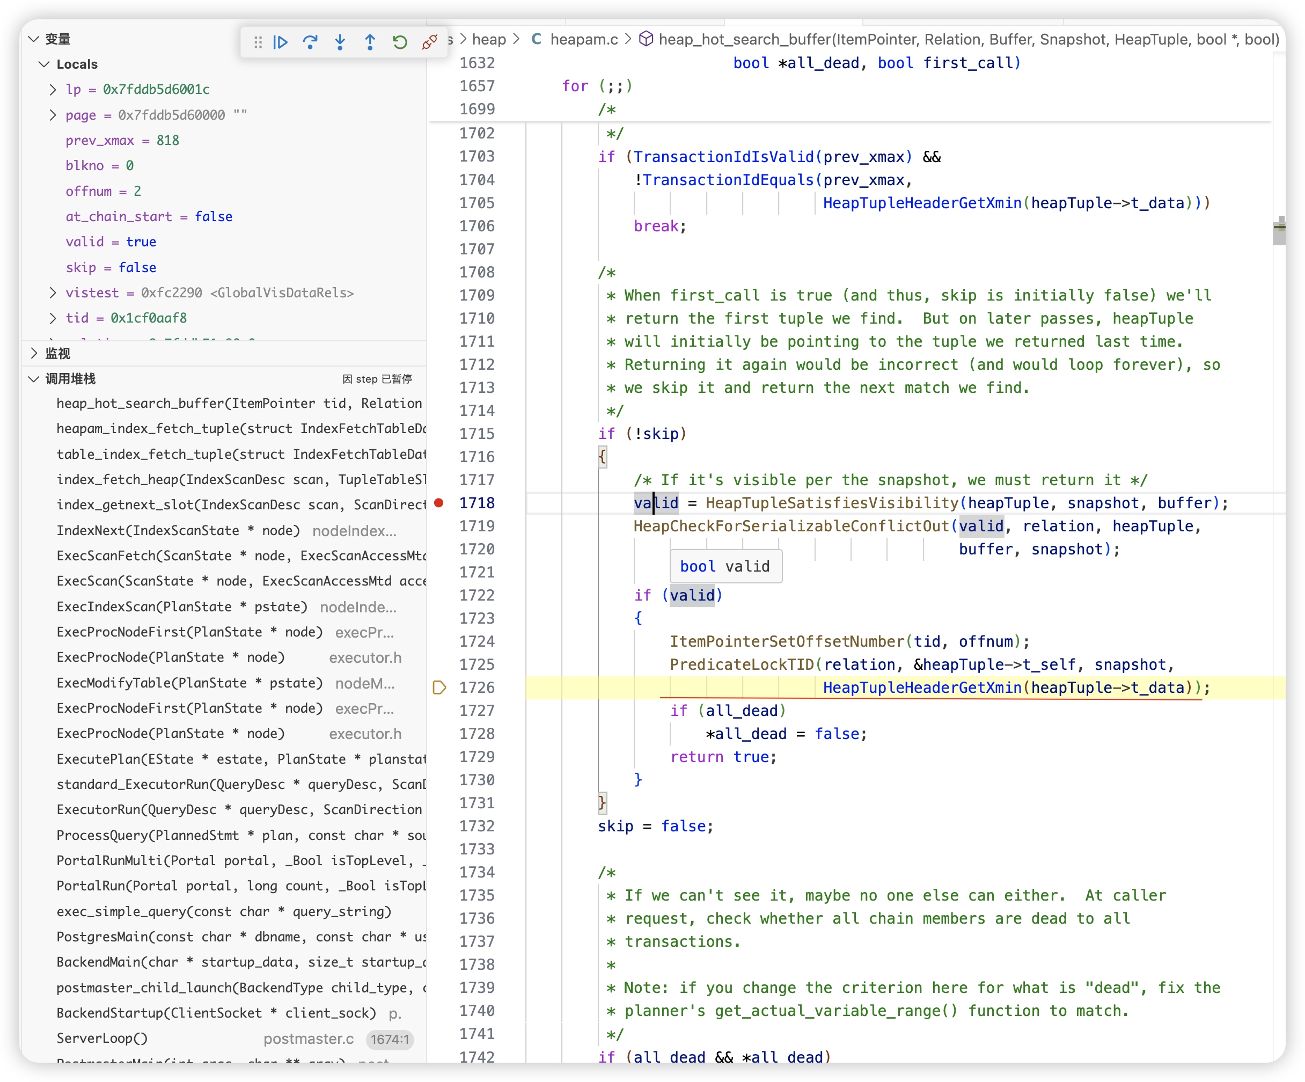Toggle the breakpoint on line 1718
This screenshot has width=1305, height=1082.
439,503
